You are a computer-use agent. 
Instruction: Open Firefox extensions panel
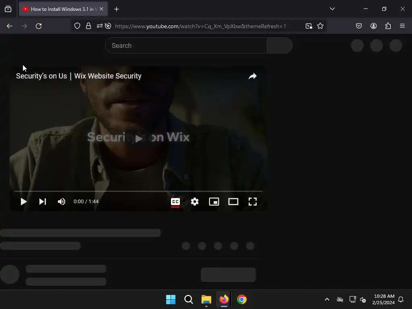(388, 26)
